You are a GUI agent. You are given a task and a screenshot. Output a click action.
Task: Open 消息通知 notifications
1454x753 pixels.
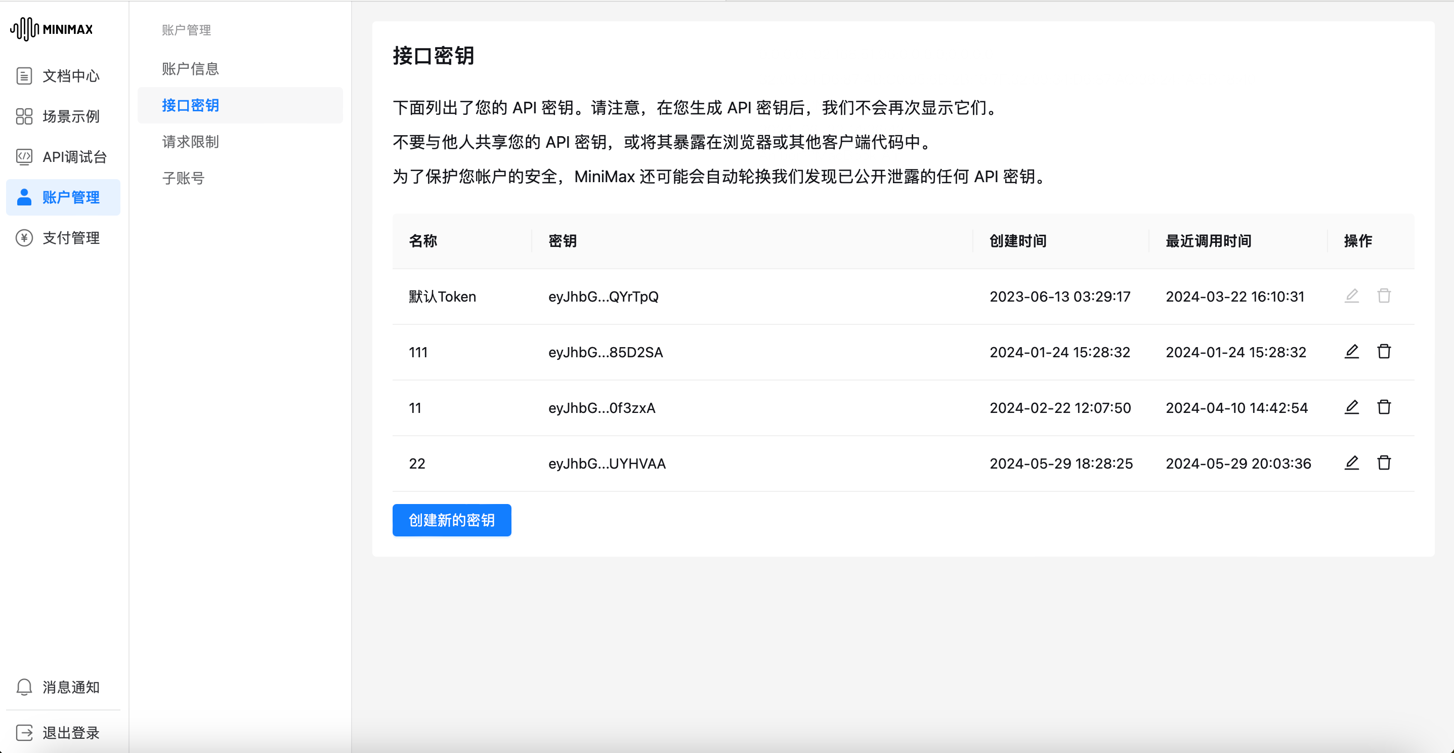point(63,687)
